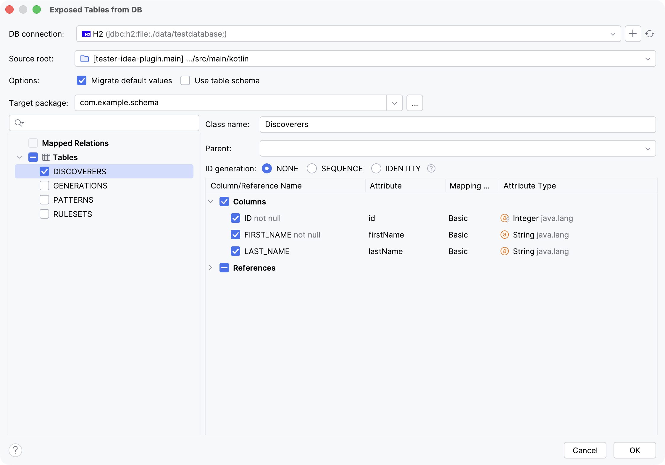Check the RULESETS table
Image resolution: width=665 pixels, height=465 pixels.
click(44, 214)
